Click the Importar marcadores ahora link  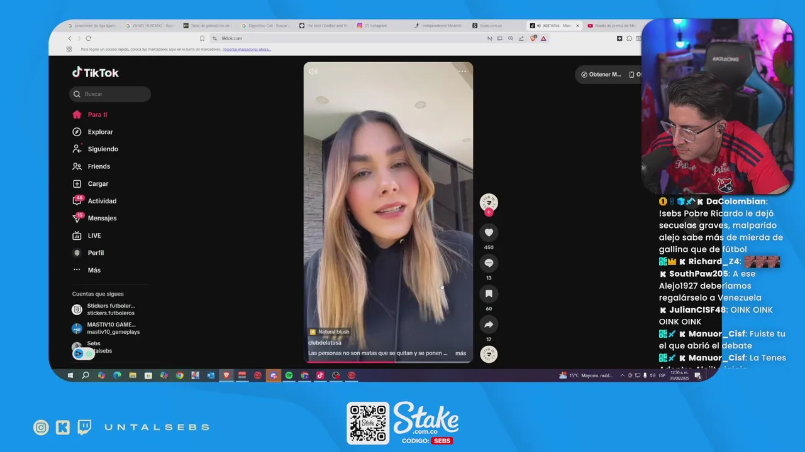(247, 49)
